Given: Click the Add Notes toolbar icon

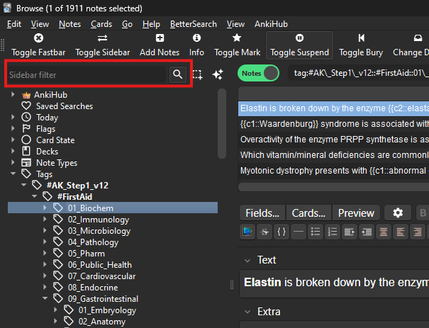Looking at the screenshot, I should pos(160,38).
